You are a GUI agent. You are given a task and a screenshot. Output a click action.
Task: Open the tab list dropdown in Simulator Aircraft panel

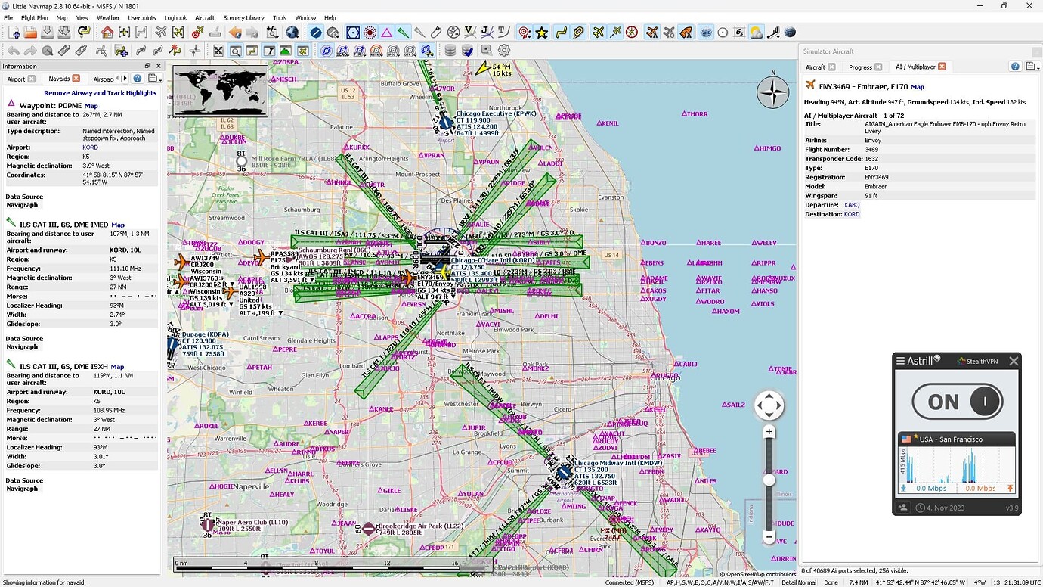coord(1031,67)
